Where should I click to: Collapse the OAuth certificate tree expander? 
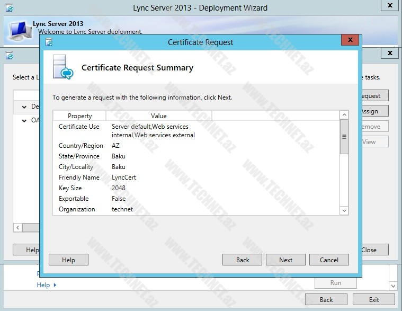(x=24, y=120)
